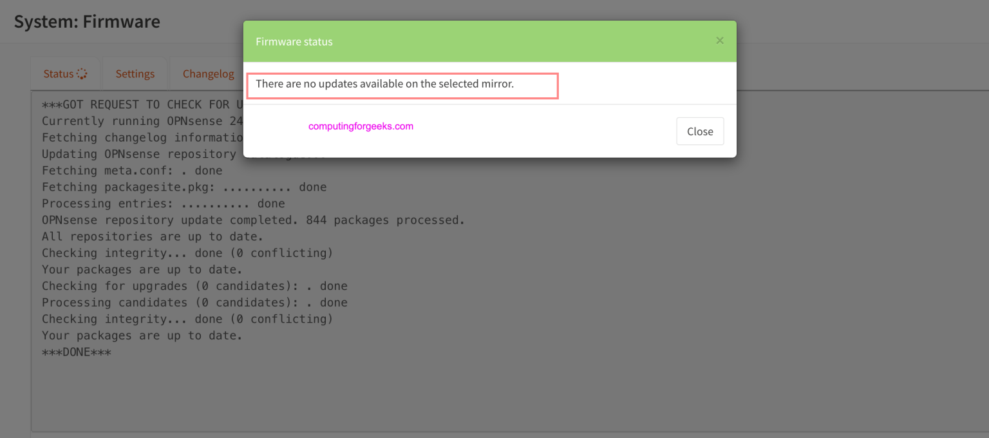Click the Your packages are up to date message
Viewport: 989px width, 438px height.
point(141,269)
